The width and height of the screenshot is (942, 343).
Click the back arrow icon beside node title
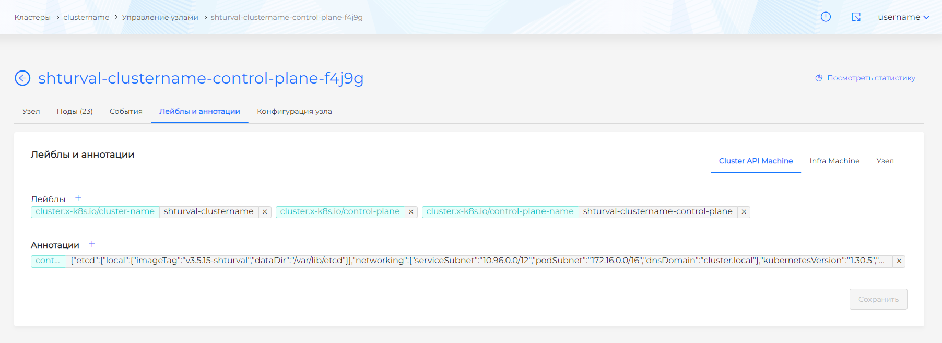tap(22, 78)
